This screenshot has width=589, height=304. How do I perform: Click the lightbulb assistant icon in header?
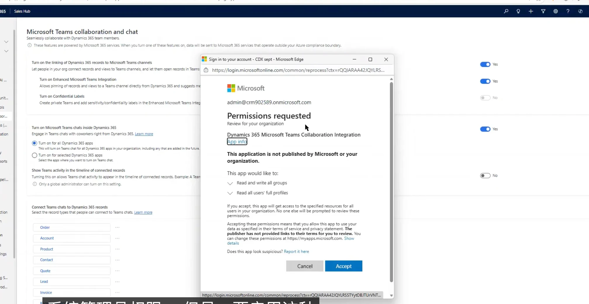click(x=518, y=11)
